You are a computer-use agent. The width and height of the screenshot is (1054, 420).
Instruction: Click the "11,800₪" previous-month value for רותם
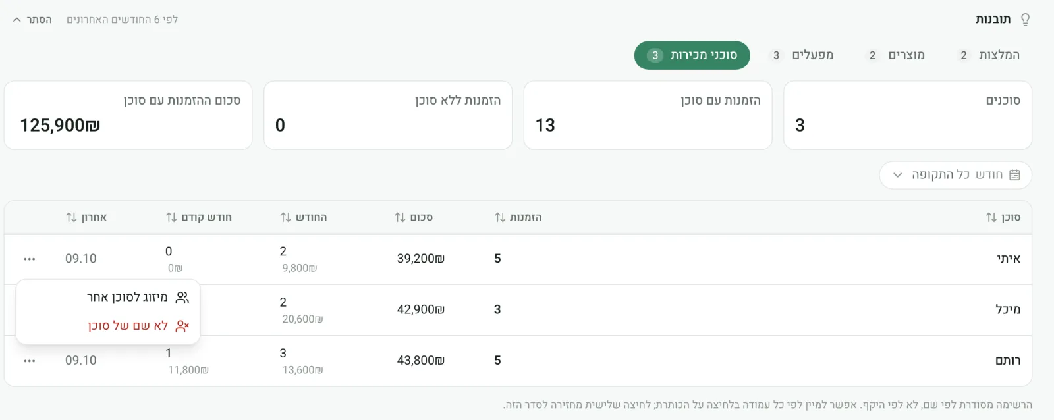point(188,370)
